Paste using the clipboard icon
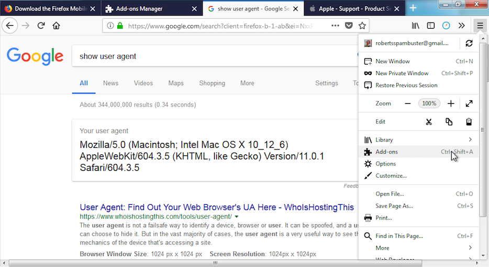This screenshot has width=489, height=267. click(469, 122)
